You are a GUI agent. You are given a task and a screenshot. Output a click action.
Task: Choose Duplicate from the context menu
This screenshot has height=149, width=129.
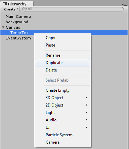point(62,63)
